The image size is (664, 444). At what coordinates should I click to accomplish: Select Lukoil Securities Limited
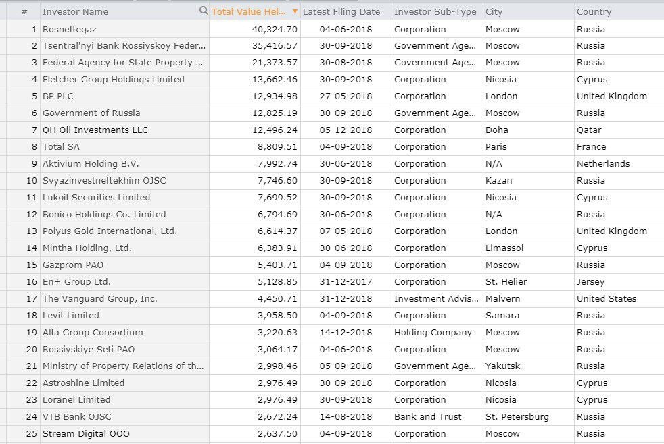pyautogui.click(x=97, y=198)
